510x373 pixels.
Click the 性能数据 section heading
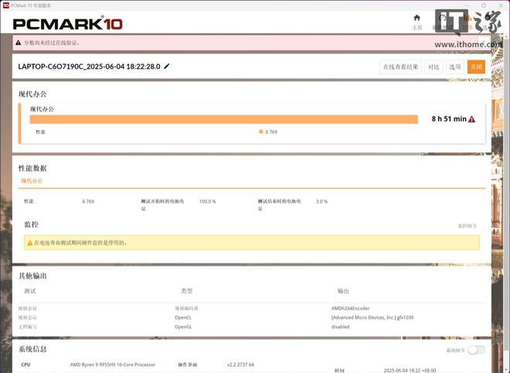[32, 168]
